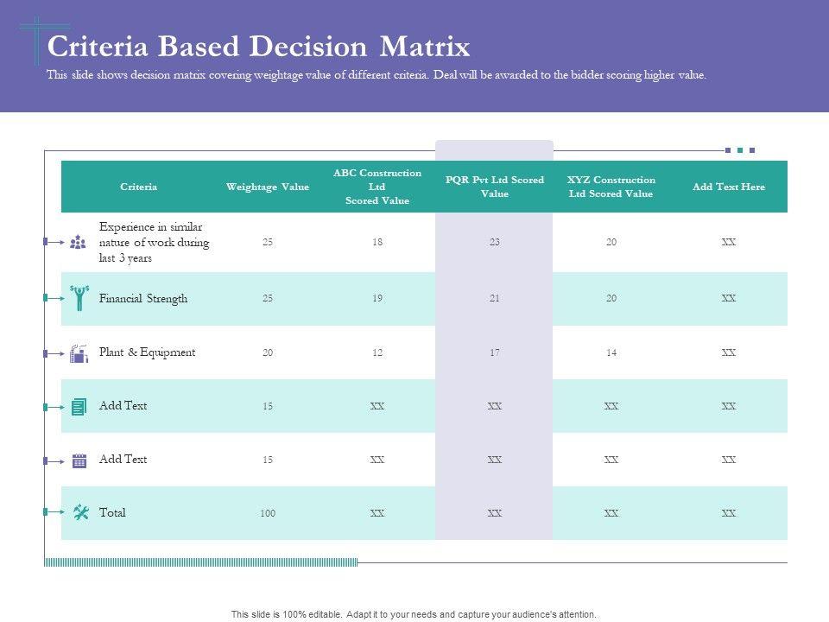Click the Weightage Value column header

pos(268,187)
